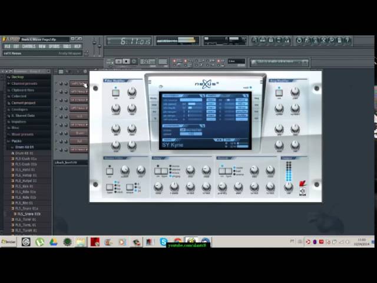Viewport: 377px width, 283px height.
Task: Click Amp Modifier pan knob
Action: tap(295, 92)
